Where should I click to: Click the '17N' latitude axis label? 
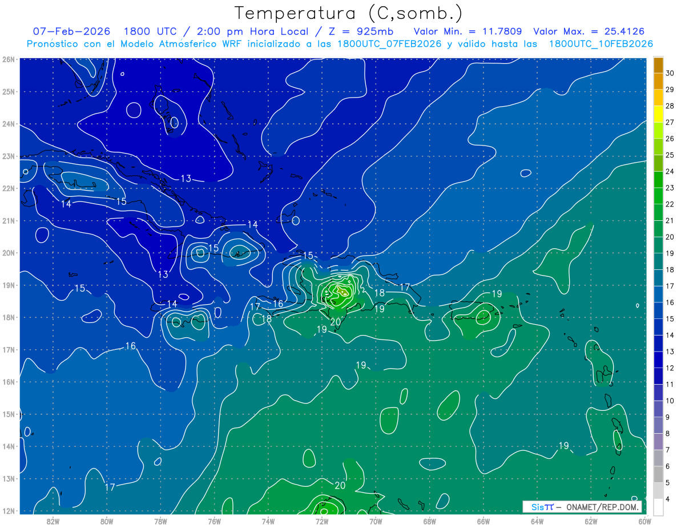9,350
